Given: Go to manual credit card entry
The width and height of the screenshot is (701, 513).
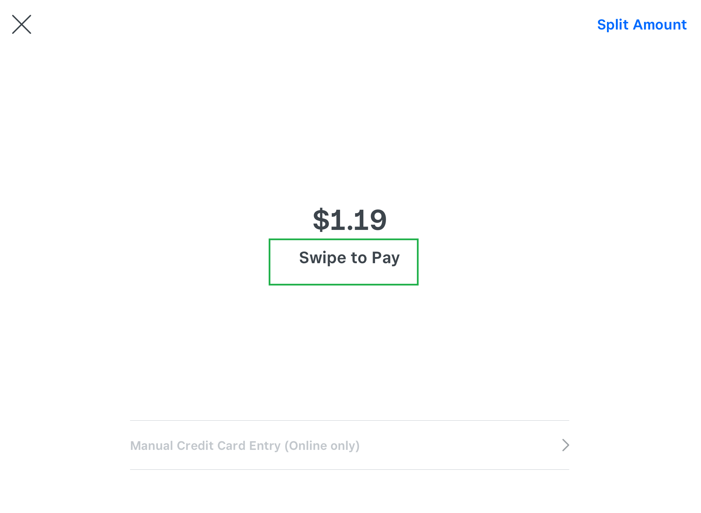Looking at the screenshot, I should 245,445.
